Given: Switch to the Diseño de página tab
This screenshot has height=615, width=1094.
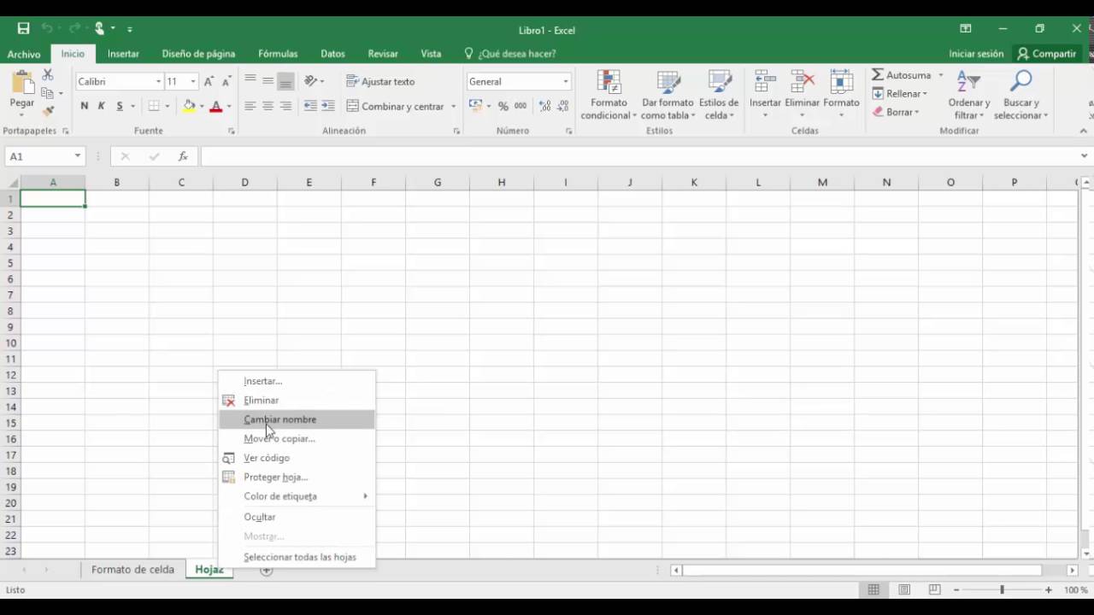Looking at the screenshot, I should point(198,53).
